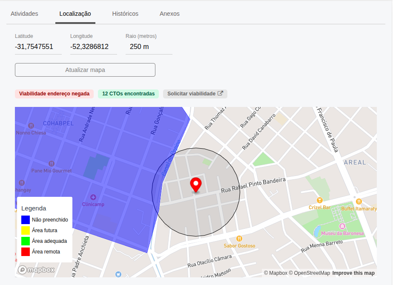Viewport: 393px width, 285px height.
Task: Click the red location pin marker
Action: 195,184
